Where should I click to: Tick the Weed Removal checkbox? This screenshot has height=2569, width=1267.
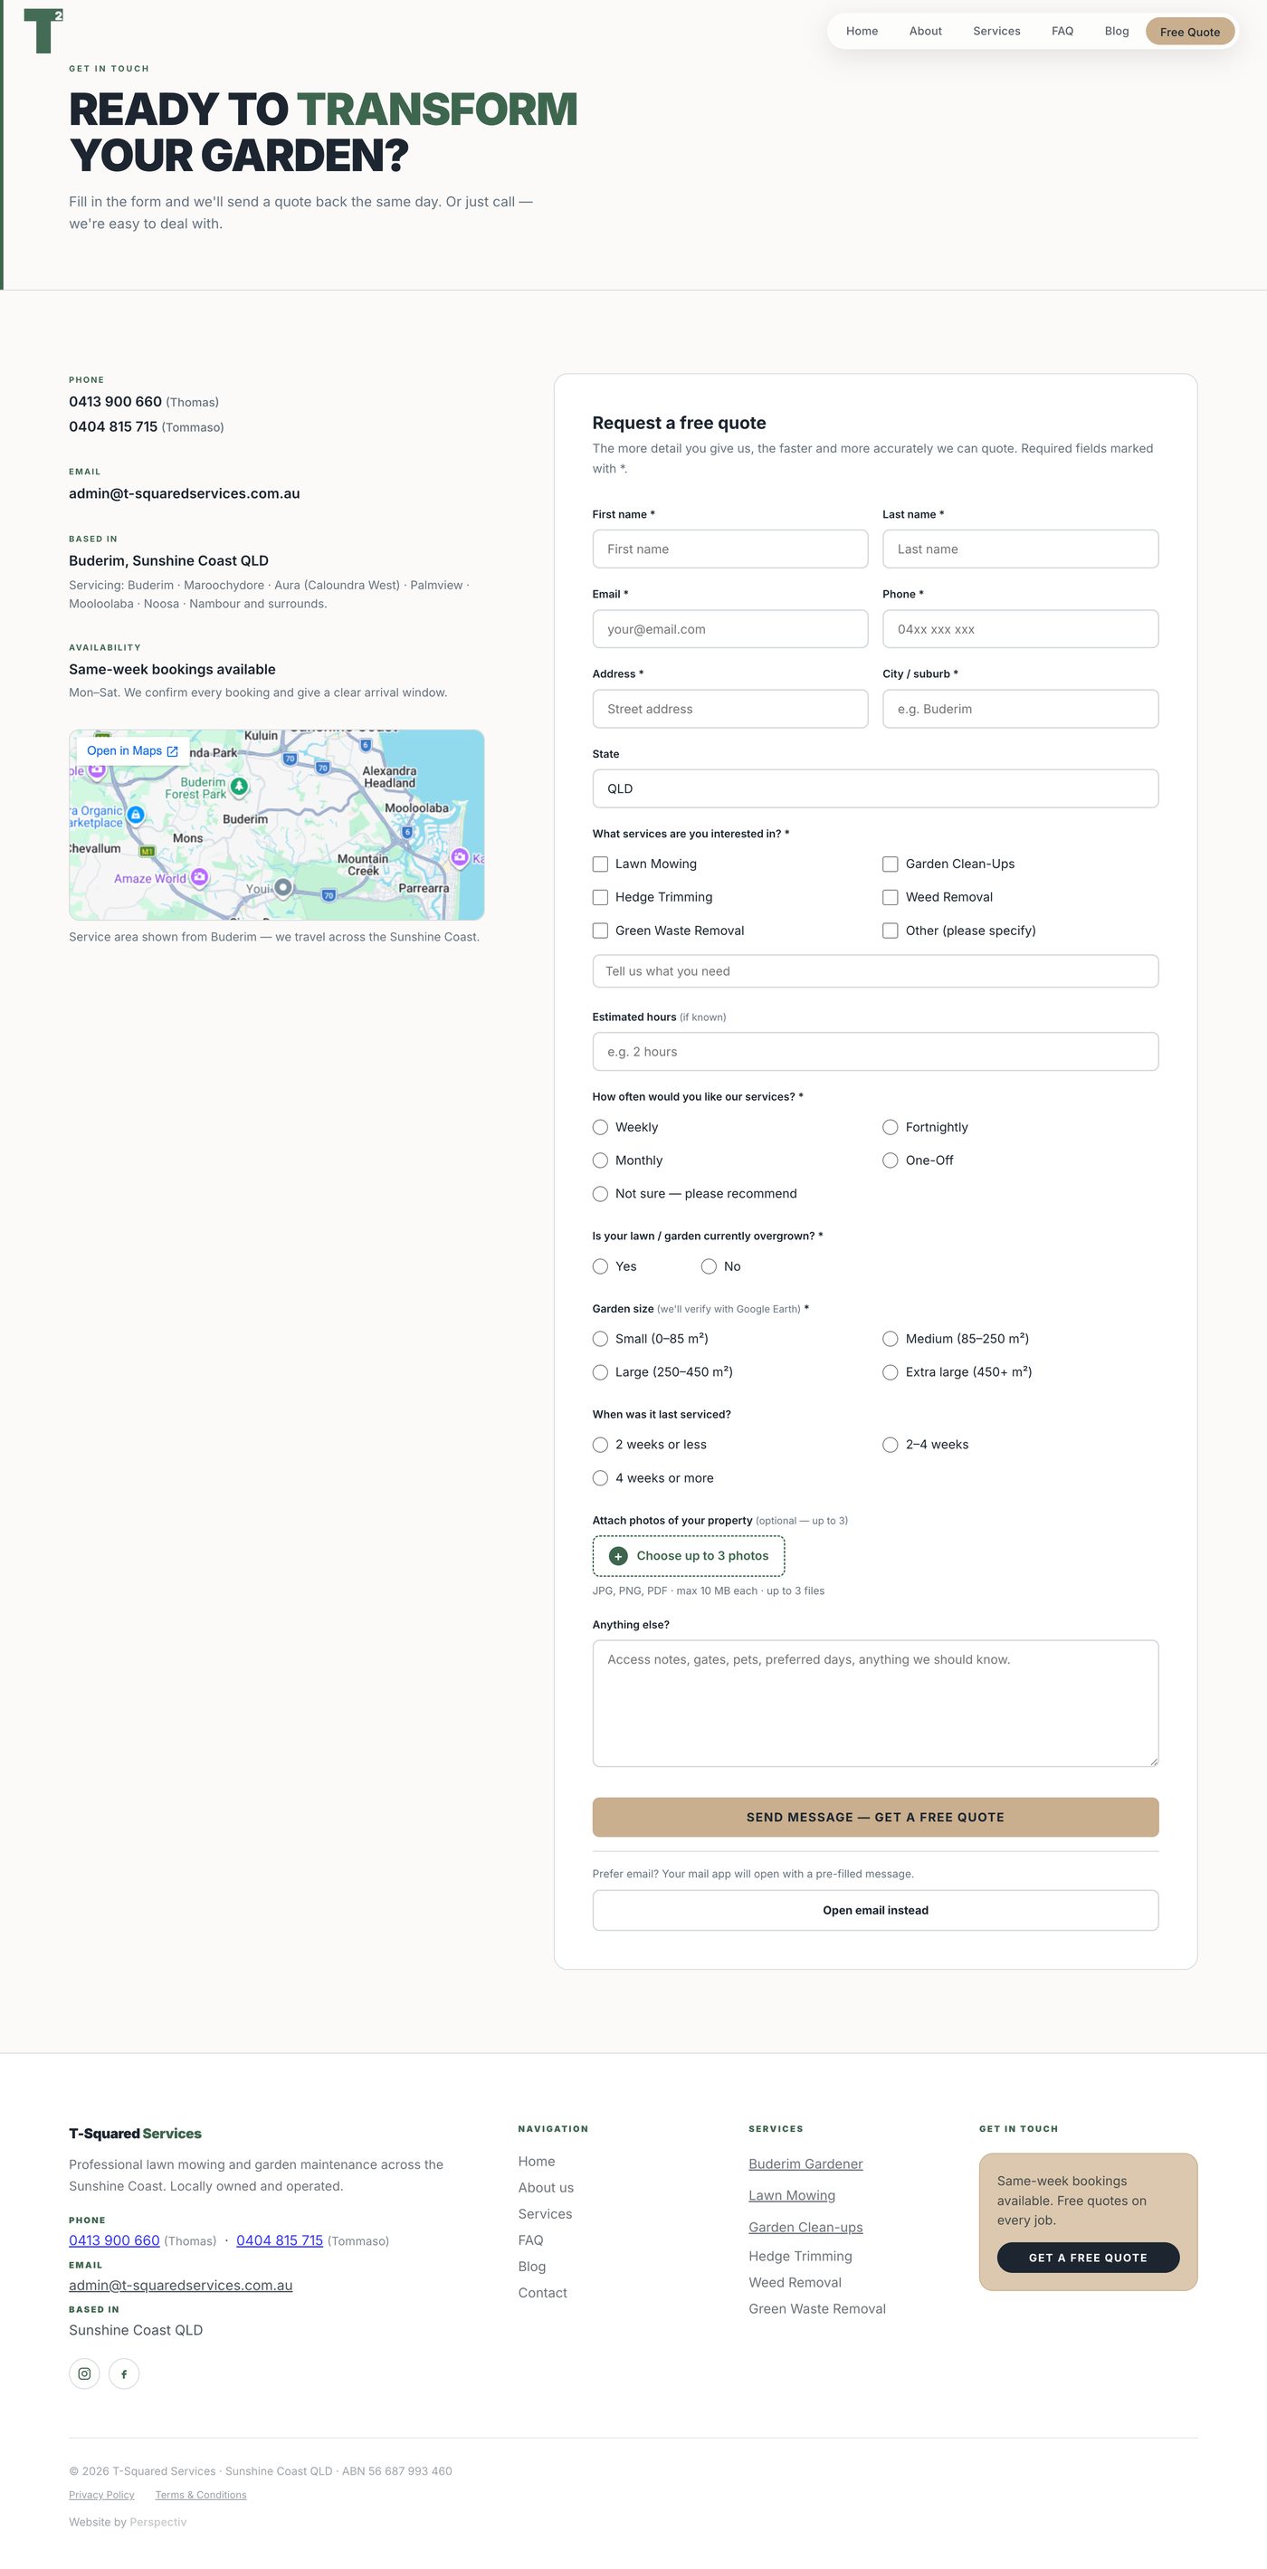click(x=891, y=898)
